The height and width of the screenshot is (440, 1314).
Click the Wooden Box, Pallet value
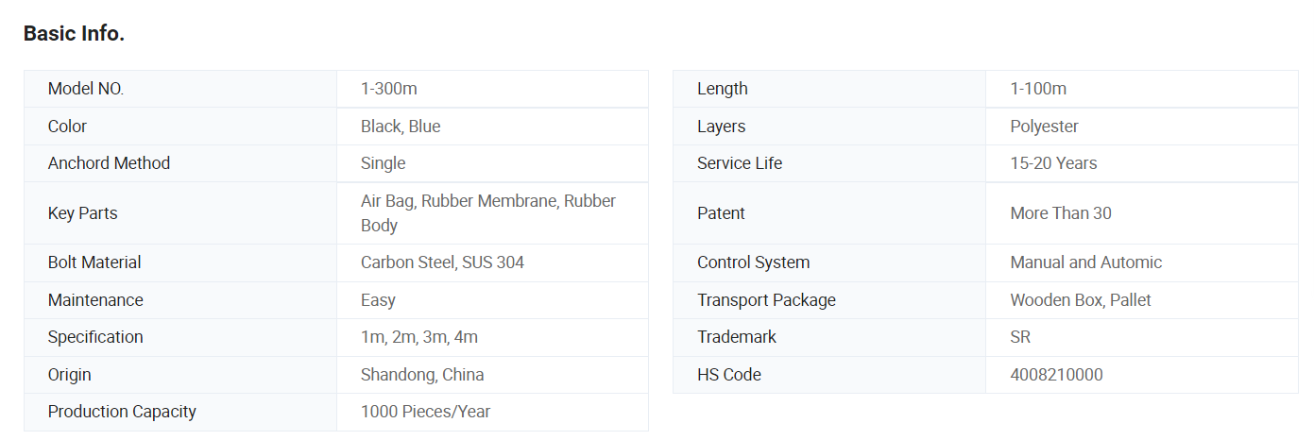click(x=1081, y=300)
